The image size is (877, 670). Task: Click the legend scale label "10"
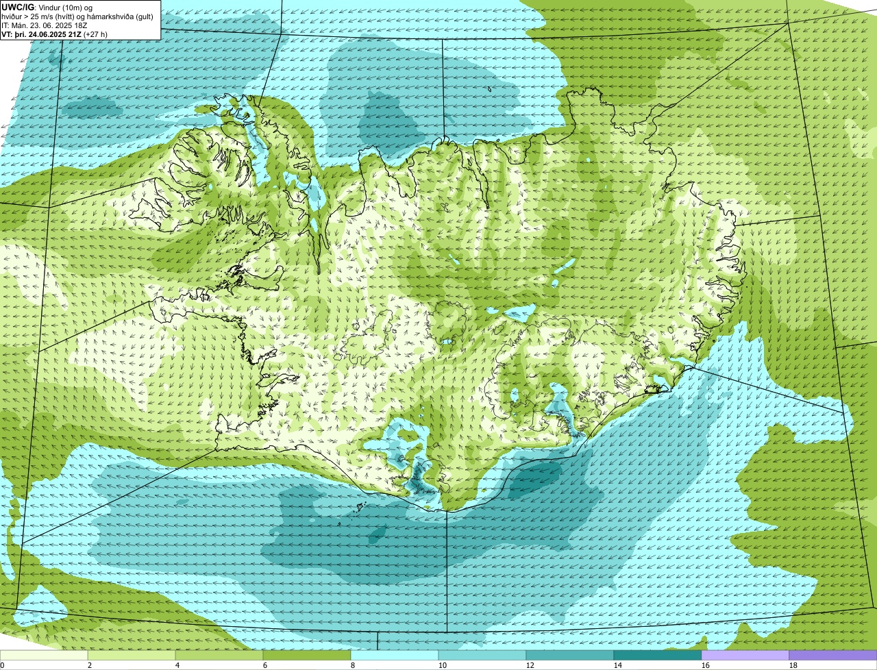tap(443, 665)
